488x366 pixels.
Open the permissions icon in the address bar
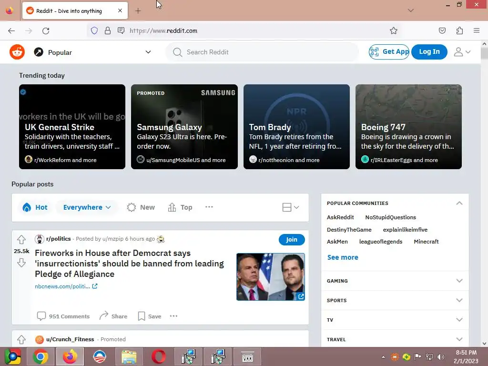[x=121, y=30]
